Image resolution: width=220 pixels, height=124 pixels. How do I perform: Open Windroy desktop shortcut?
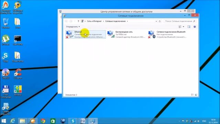[18, 91]
